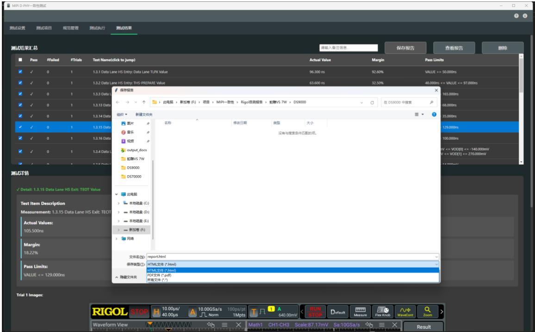Click the 文件名 field containing report.html
This screenshot has width=535, height=332.
coord(293,257)
